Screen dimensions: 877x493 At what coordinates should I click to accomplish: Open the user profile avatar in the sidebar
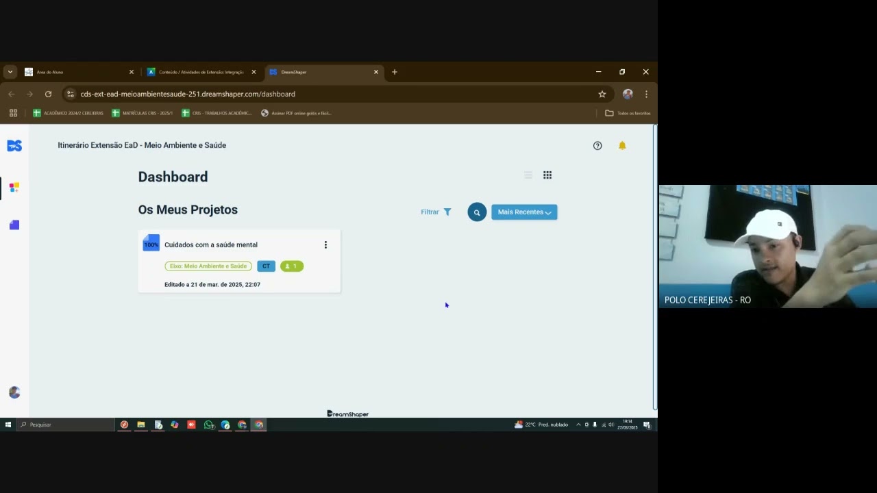pos(14,392)
